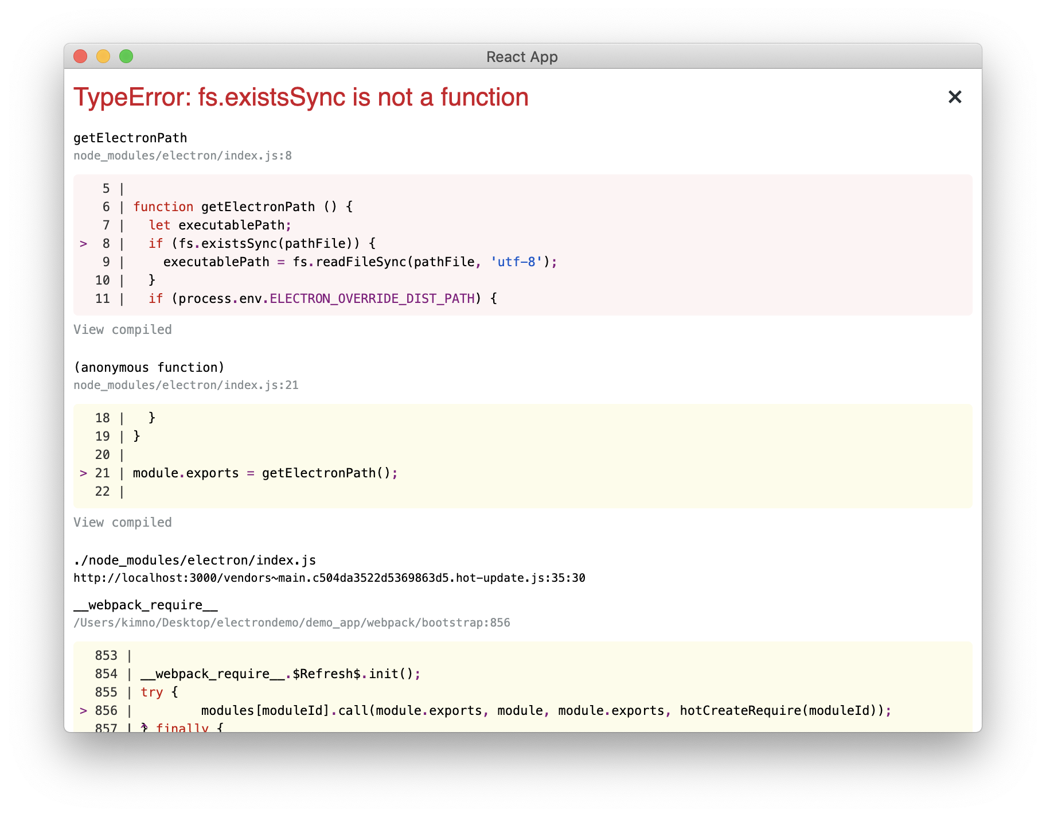
Task: Open node_modules/electron/index.js:21 source link
Action: (x=186, y=385)
